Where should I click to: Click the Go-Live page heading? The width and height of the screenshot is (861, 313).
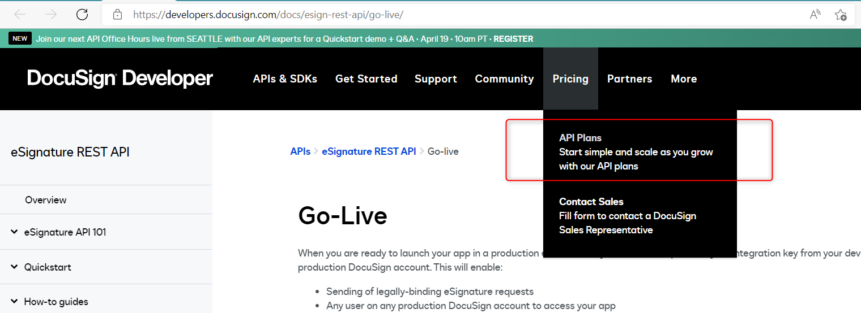[x=343, y=216]
